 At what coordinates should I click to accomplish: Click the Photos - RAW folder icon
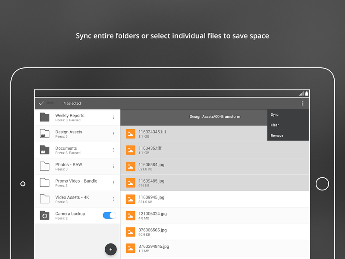(x=44, y=166)
